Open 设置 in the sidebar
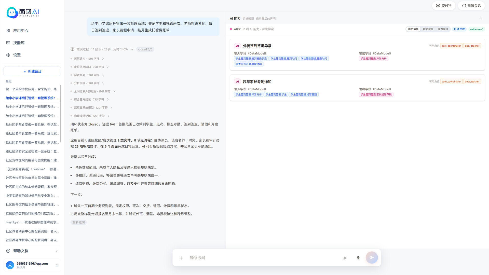 [32, 55]
